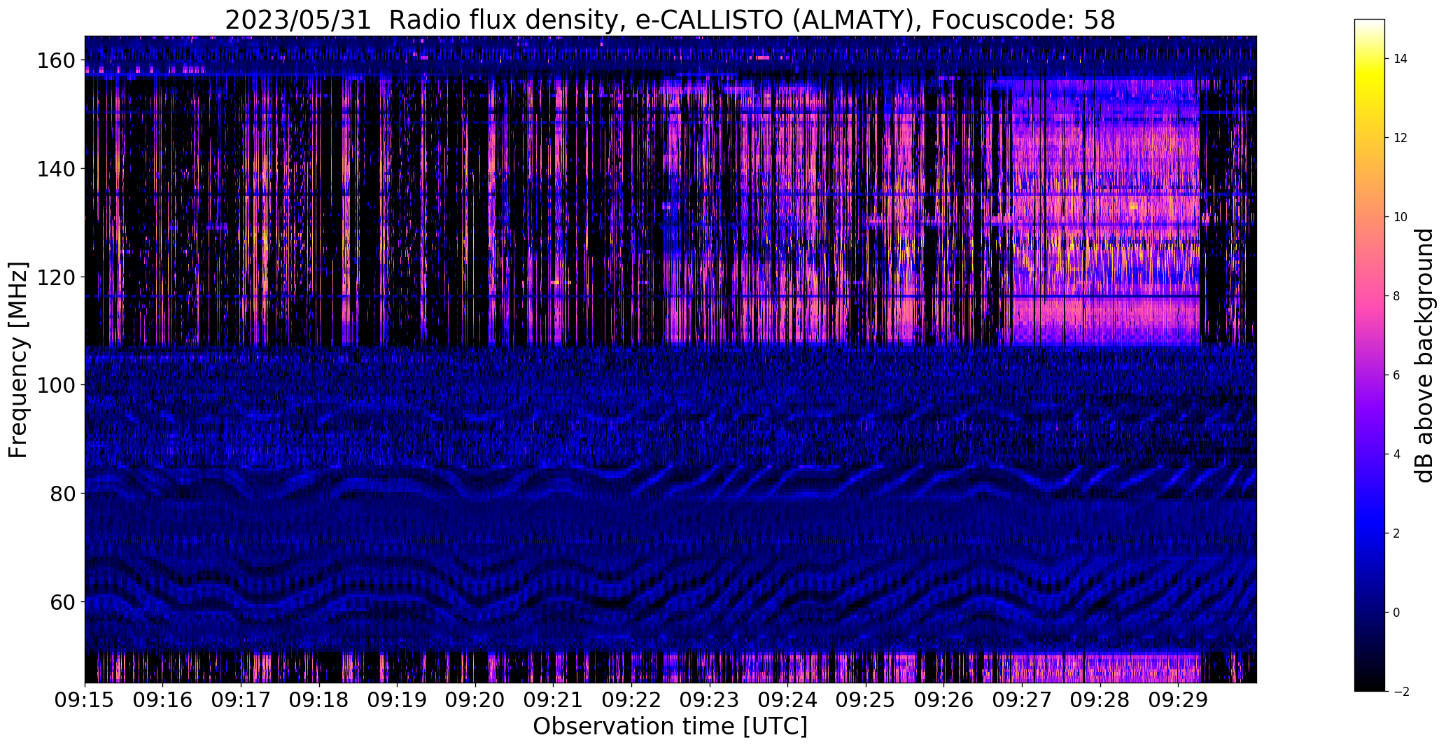This screenshot has width=1446, height=747.
Task: Click the 120 MHz frequency tick label
Action: (x=55, y=277)
